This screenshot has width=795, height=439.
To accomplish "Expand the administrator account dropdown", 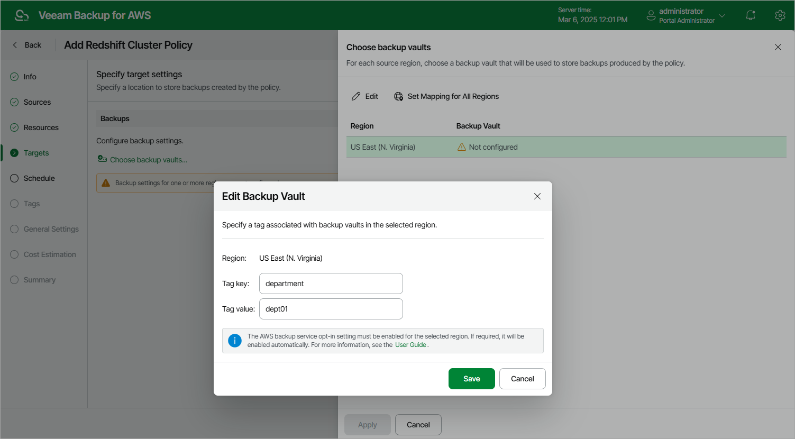I will (x=722, y=15).
